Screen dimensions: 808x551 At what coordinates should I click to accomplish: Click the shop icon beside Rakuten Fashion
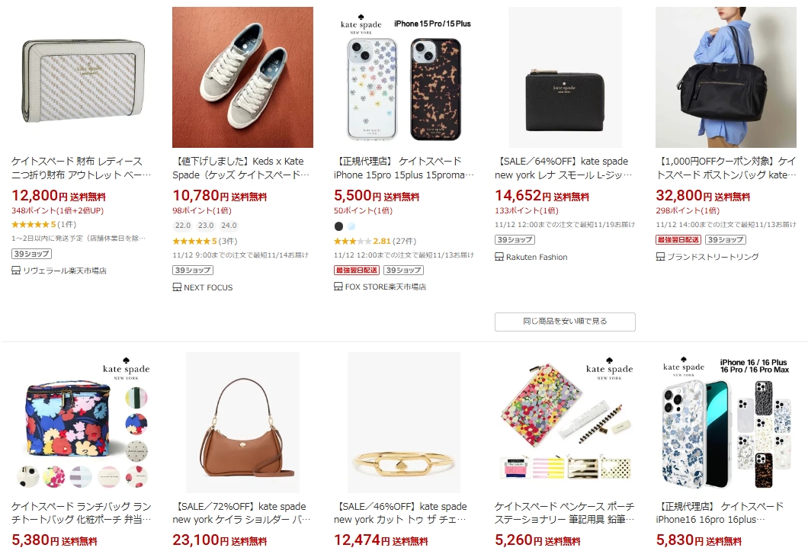coord(500,257)
